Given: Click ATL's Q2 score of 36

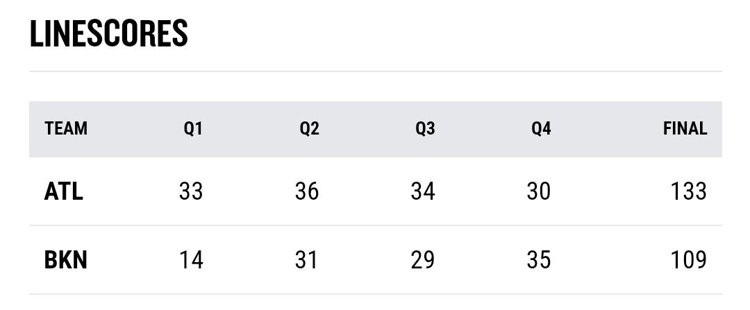Looking at the screenshot, I should point(307,191).
